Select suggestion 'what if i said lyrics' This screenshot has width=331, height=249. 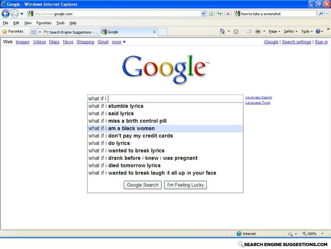point(165,114)
